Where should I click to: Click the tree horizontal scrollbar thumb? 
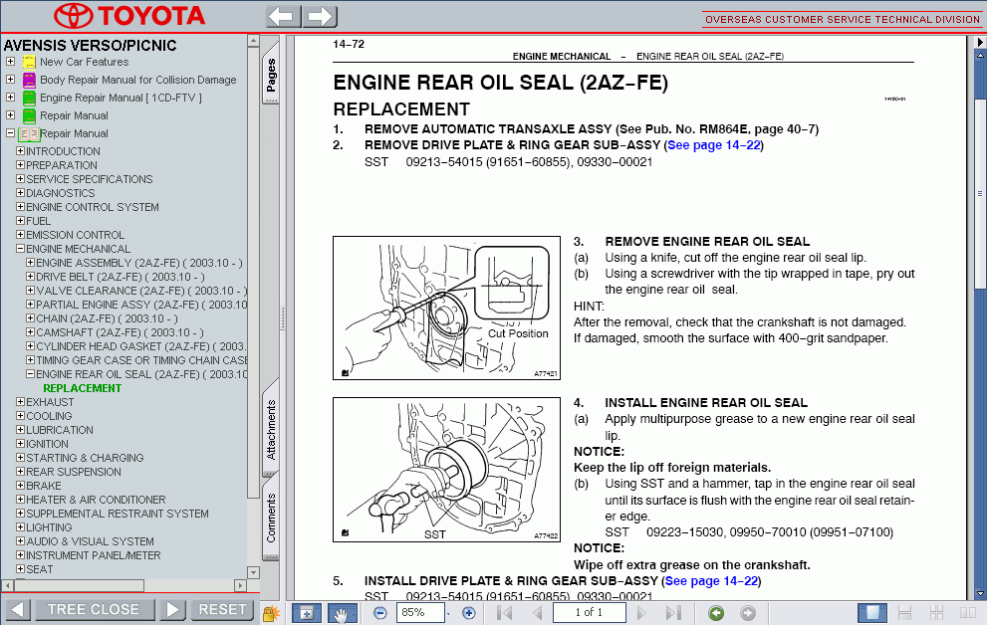[x=78, y=586]
